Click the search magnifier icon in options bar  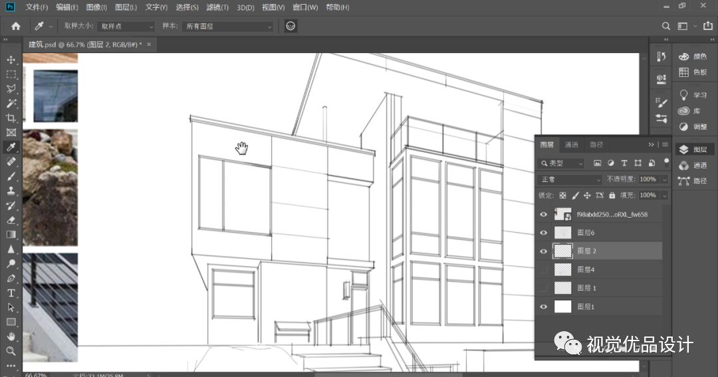pos(665,26)
